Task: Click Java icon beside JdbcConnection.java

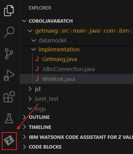Action: (37, 69)
